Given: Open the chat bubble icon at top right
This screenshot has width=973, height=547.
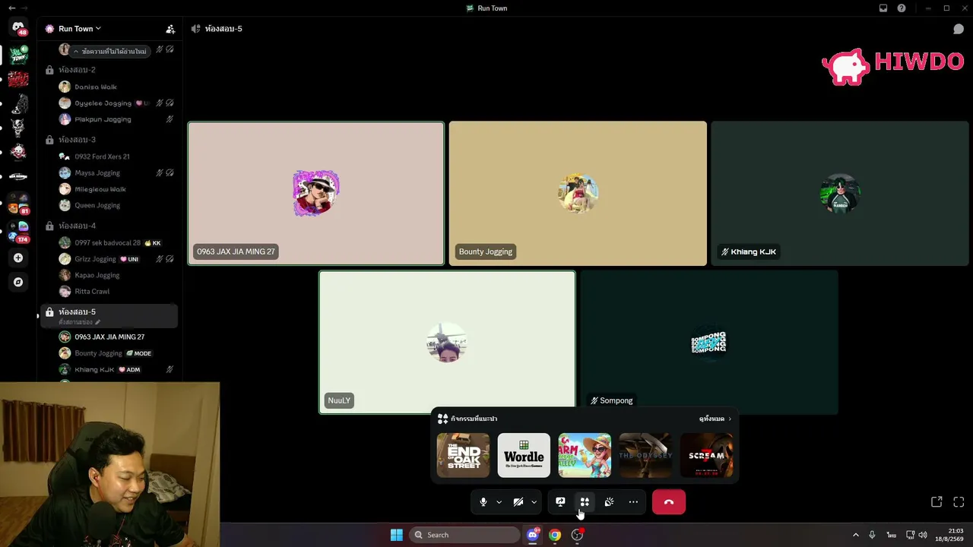Looking at the screenshot, I should click(959, 29).
